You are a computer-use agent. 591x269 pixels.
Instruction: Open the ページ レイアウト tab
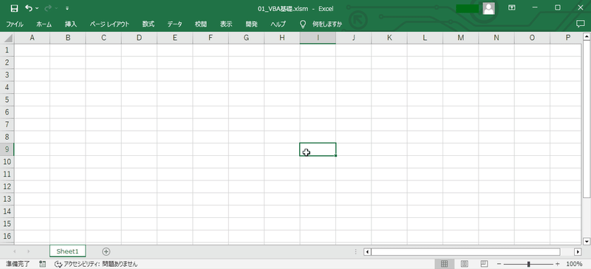109,24
